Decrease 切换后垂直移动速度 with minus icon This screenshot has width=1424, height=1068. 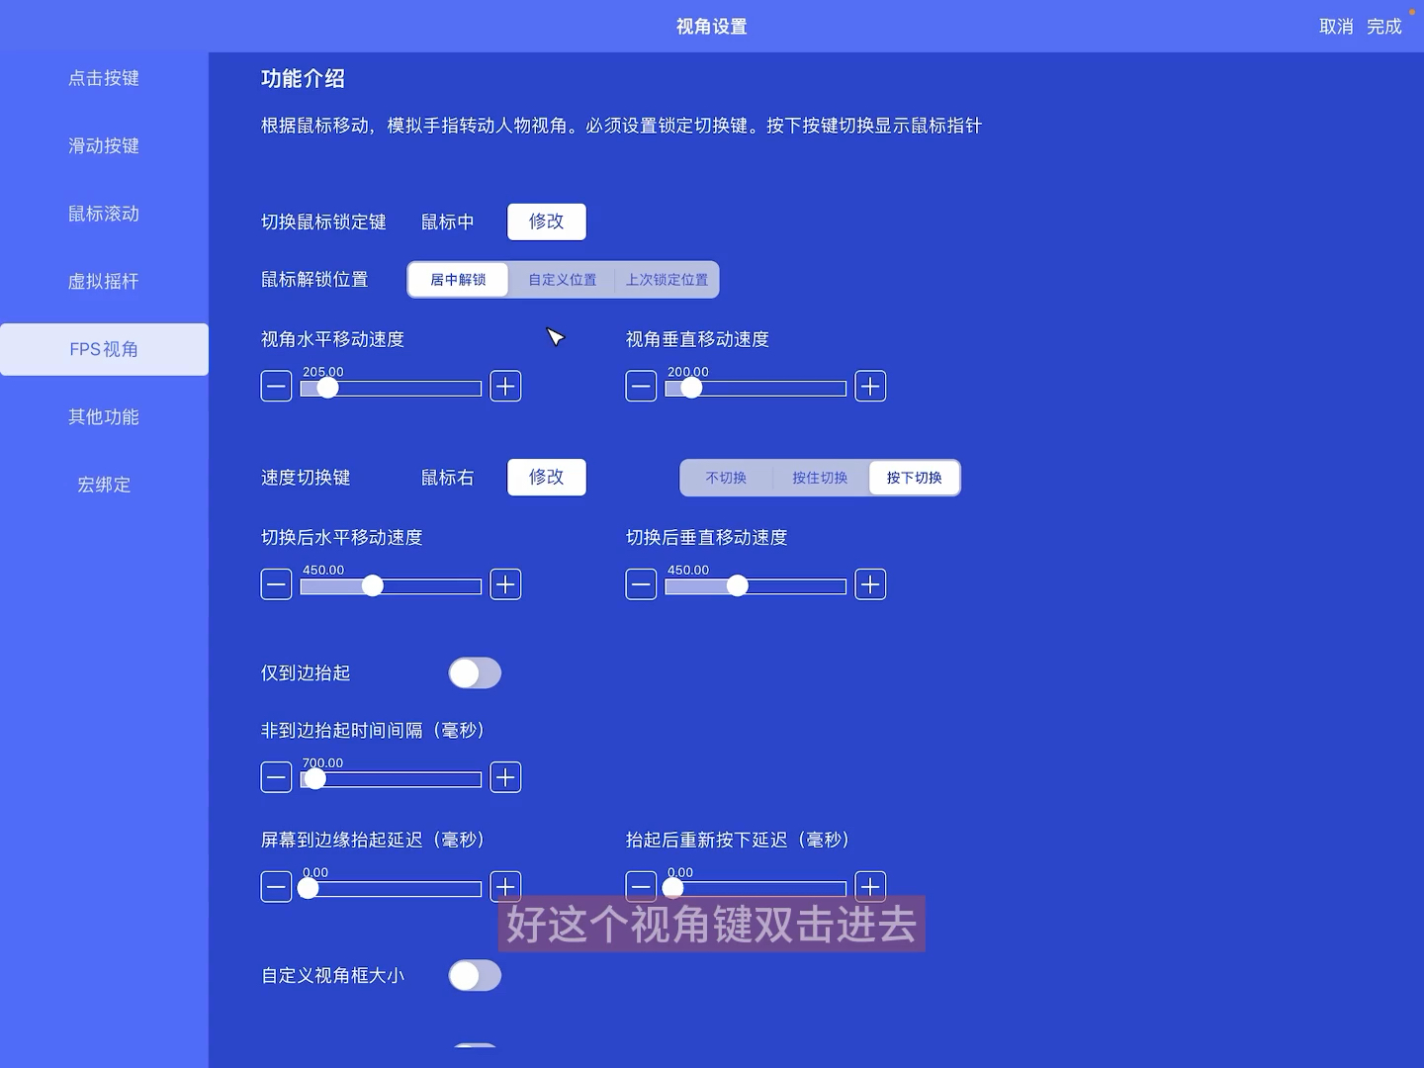(x=641, y=584)
